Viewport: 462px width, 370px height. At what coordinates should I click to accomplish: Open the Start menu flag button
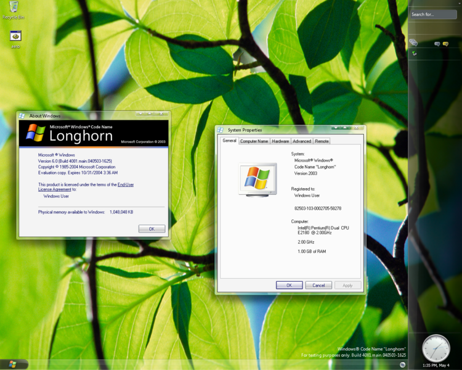pos(12,364)
